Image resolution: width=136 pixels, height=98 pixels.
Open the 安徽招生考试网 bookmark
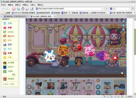(x=43, y=13)
